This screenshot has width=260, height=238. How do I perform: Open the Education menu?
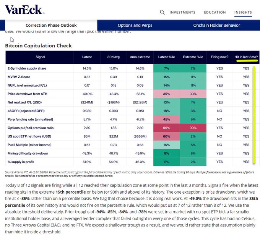(x=215, y=13)
